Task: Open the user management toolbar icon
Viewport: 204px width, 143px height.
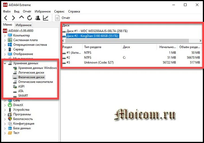Action: (x=37, y=18)
